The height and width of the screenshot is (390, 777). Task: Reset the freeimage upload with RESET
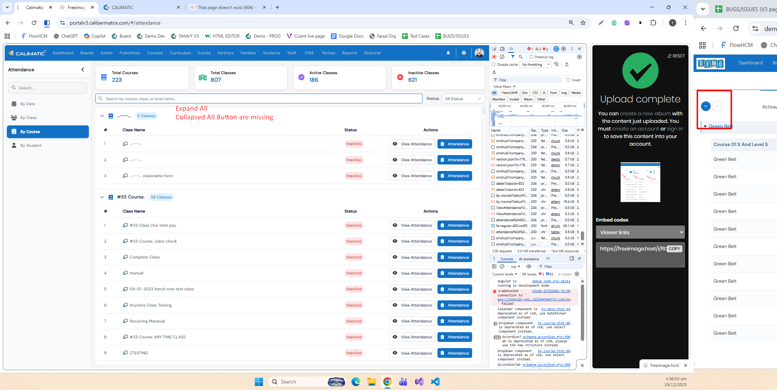coord(676,56)
